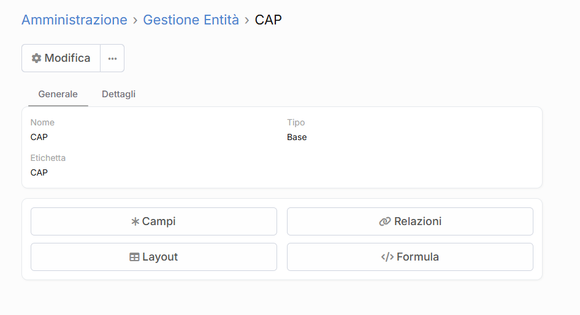Open the three-dots more actions menu
The width and height of the screenshot is (580, 315).
(x=112, y=58)
